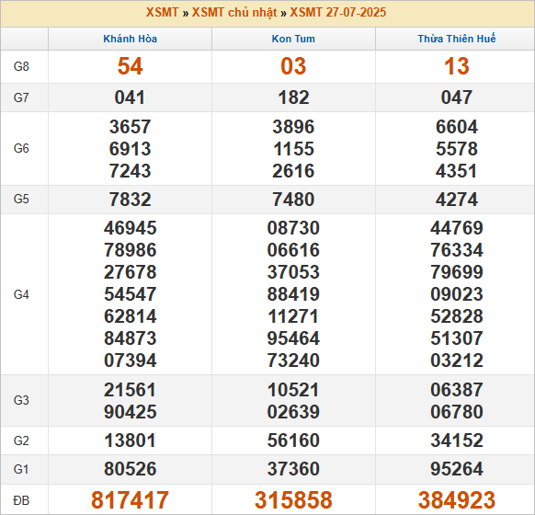Click Khánh Hòa G8 result 54
Viewport: 535px width, 515px height.
click(130, 66)
